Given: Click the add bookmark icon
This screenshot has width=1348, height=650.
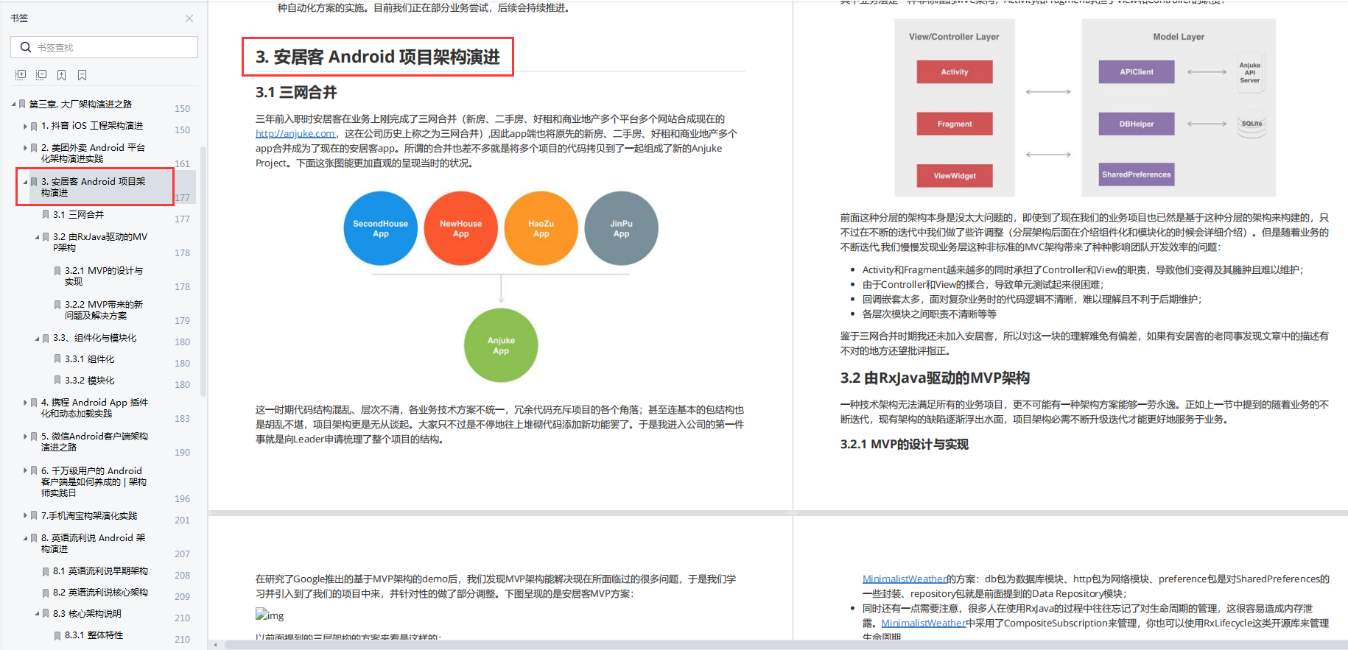Looking at the screenshot, I should [x=62, y=75].
